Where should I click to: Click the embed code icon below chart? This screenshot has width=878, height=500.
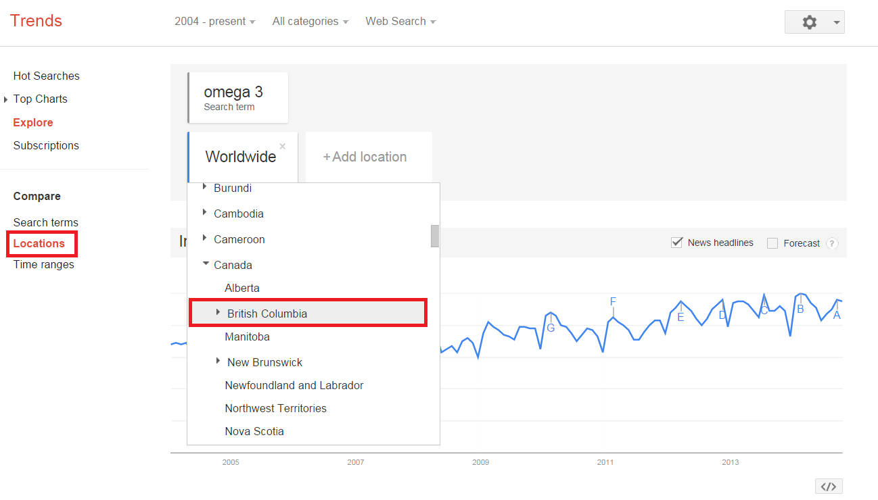click(x=829, y=486)
